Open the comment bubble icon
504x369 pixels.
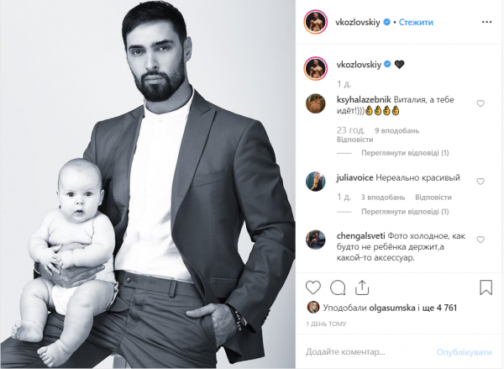(x=338, y=287)
